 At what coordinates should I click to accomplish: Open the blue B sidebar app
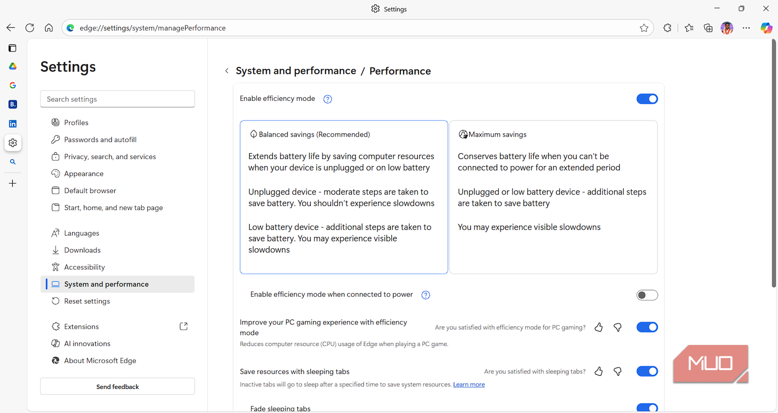click(x=13, y=104)
